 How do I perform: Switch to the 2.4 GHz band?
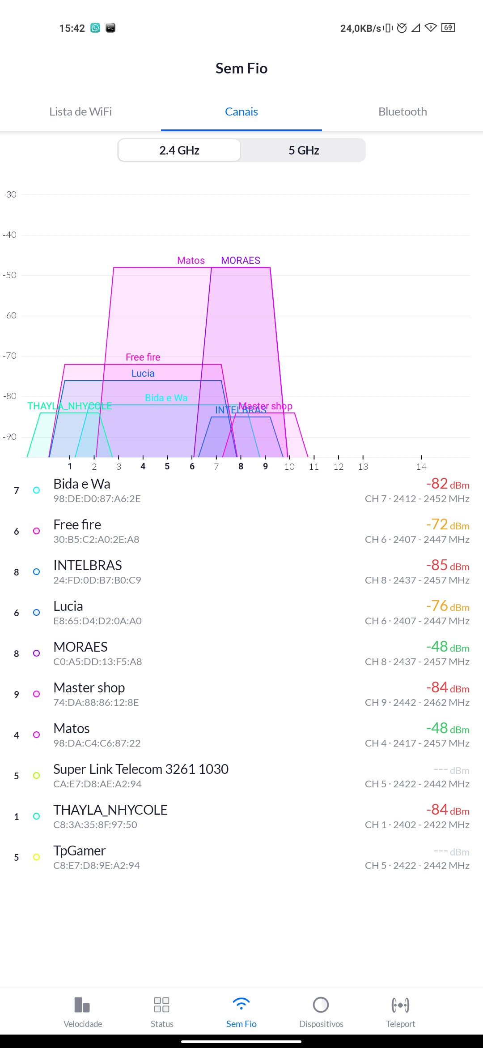pyautogui.click(x=179, y=150)
